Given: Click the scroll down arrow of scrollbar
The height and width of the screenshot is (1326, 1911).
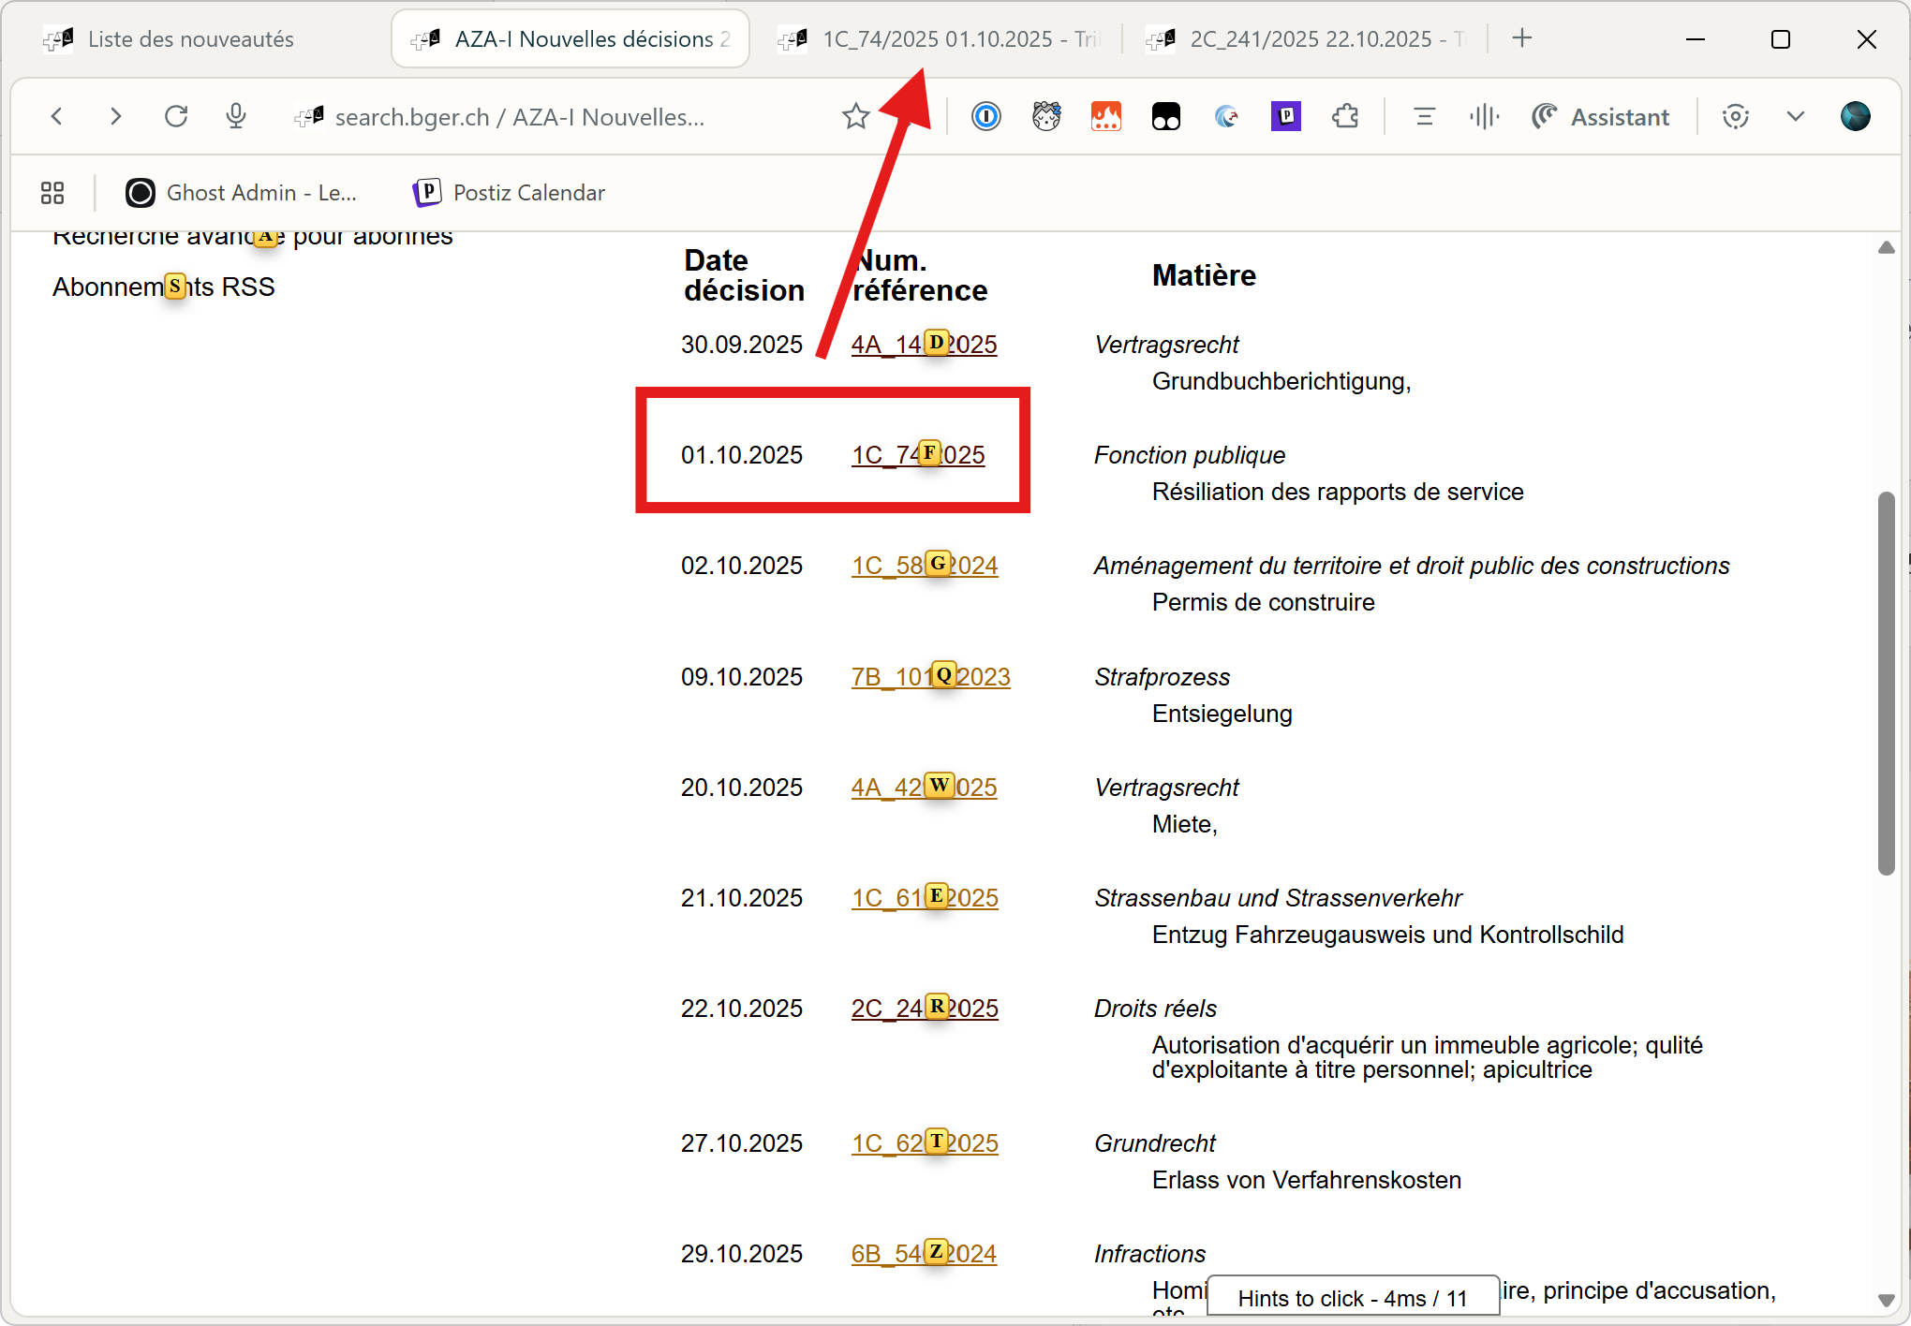Looking at the screenshot, I should 1886,1300.
